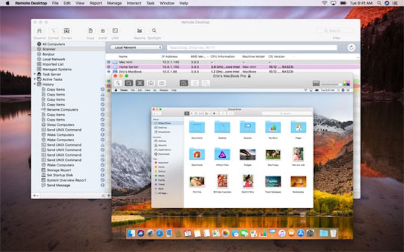This screenshot has height=252, width=404.
Task: Select the Sleep Computers history item
Action: (x=61, y=125)
